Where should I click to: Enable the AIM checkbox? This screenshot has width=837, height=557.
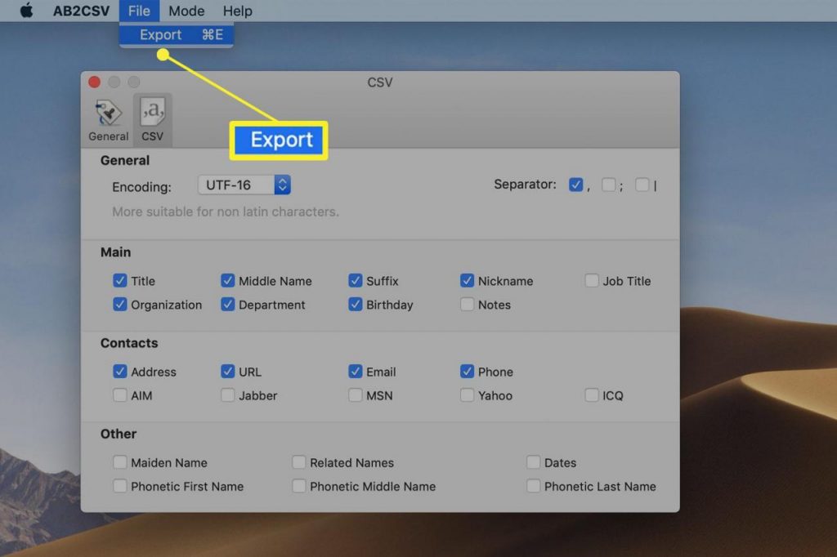coord(120,395)
